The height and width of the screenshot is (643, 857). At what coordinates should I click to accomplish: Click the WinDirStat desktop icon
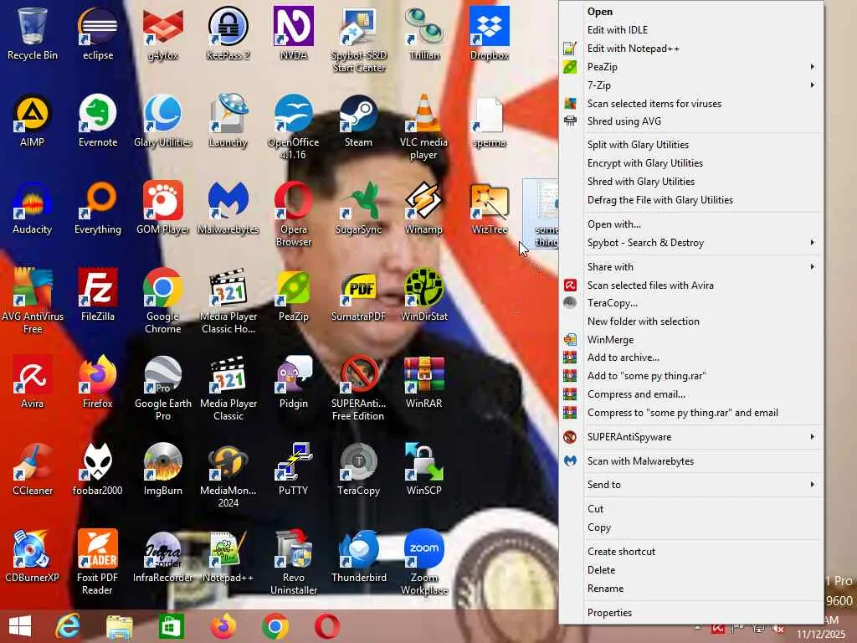(x=423, y=296)
